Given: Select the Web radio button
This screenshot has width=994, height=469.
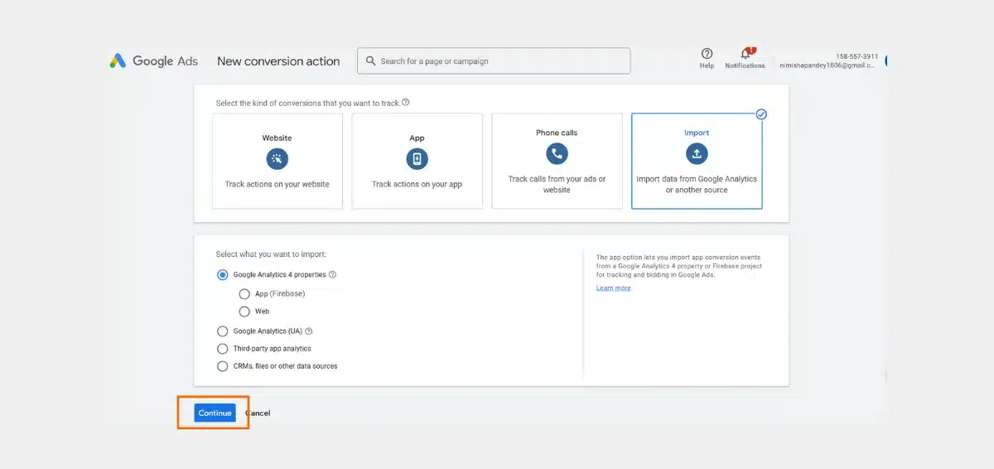Looking at the screenshot, I should point(244,312).
